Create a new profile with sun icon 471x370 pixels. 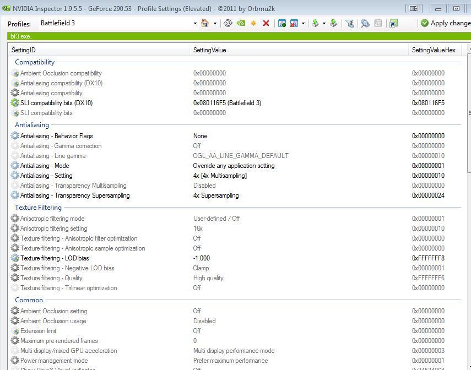coord(253,23)
